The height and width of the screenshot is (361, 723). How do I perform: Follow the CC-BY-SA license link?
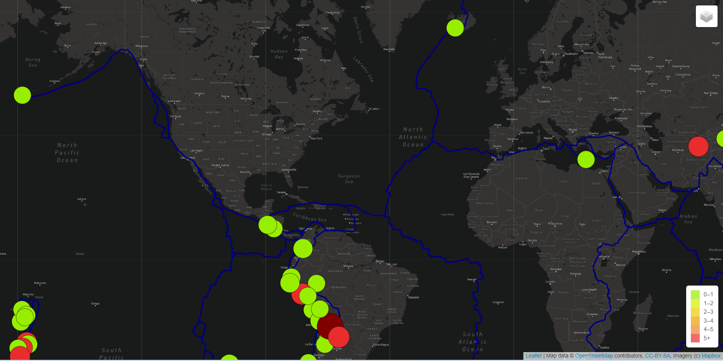coord(657,356)
